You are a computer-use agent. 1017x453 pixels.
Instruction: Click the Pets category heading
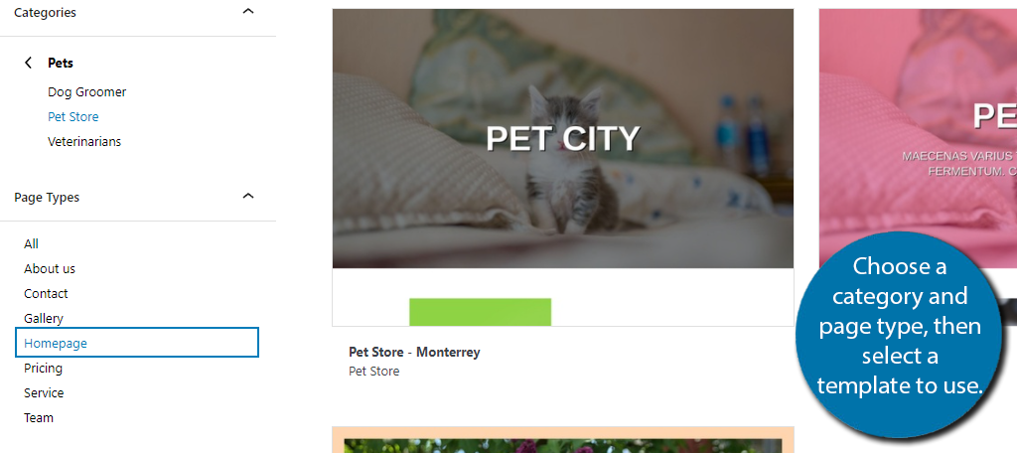pos(61,63)
